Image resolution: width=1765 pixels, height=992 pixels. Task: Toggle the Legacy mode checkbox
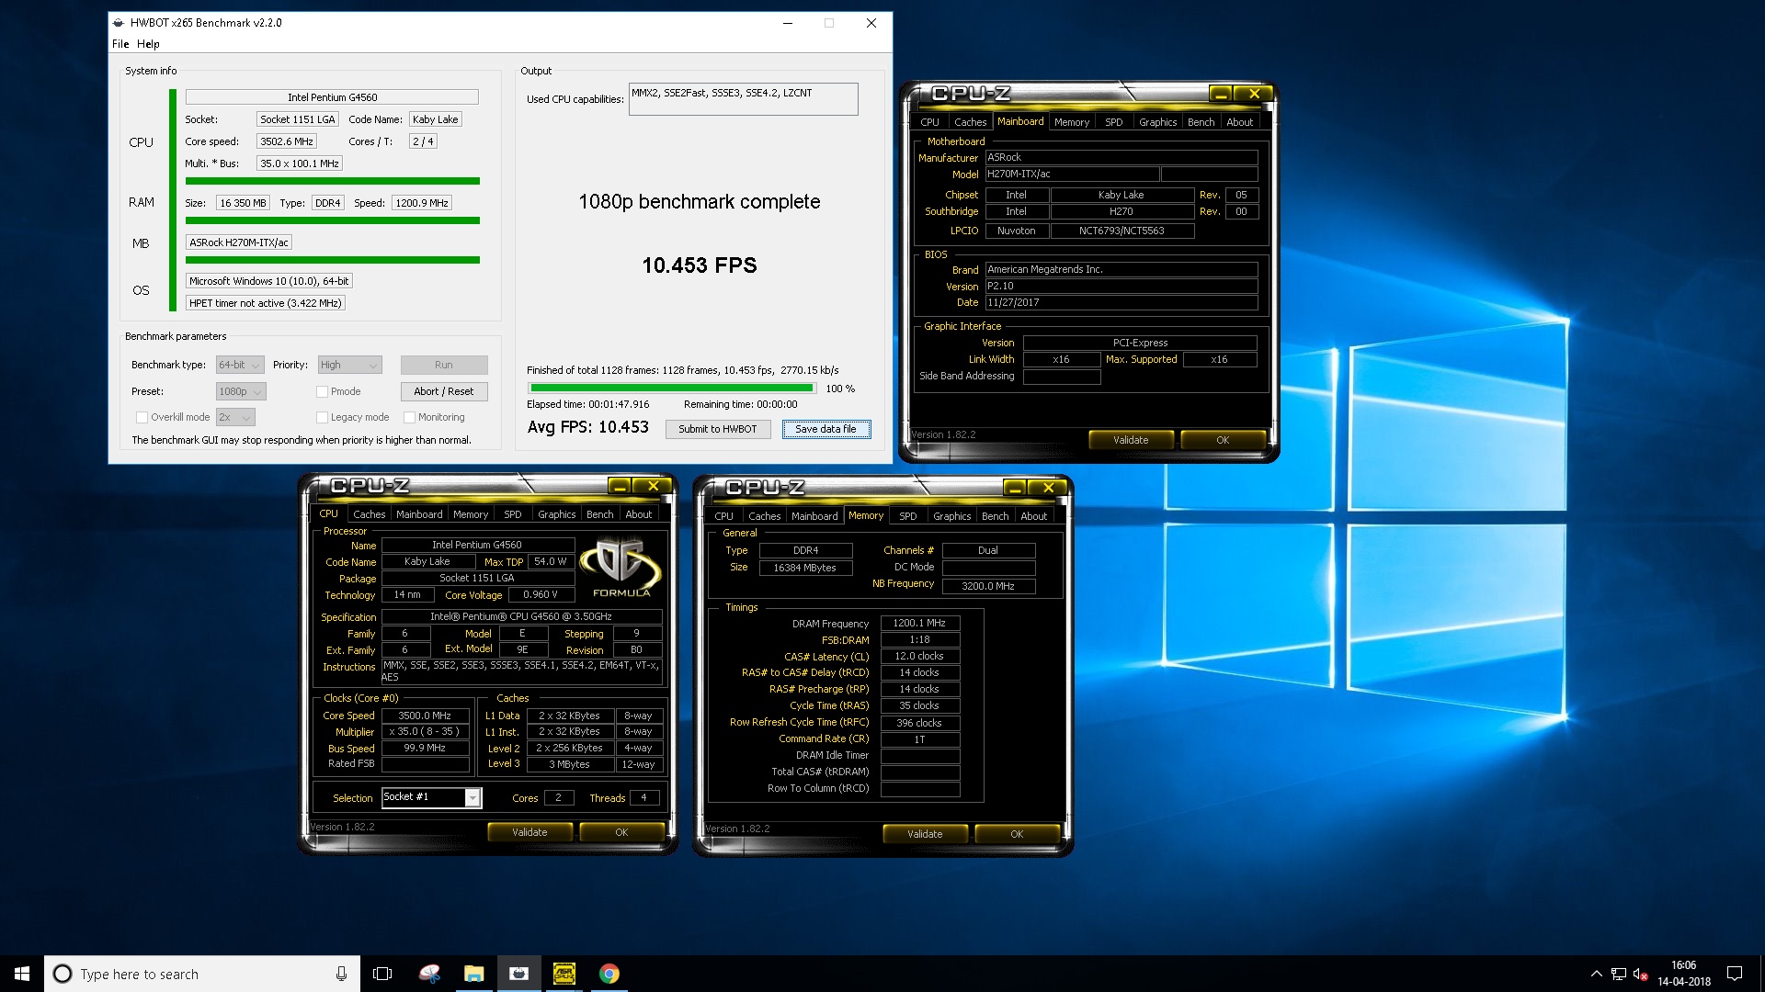tap(322, 417)
